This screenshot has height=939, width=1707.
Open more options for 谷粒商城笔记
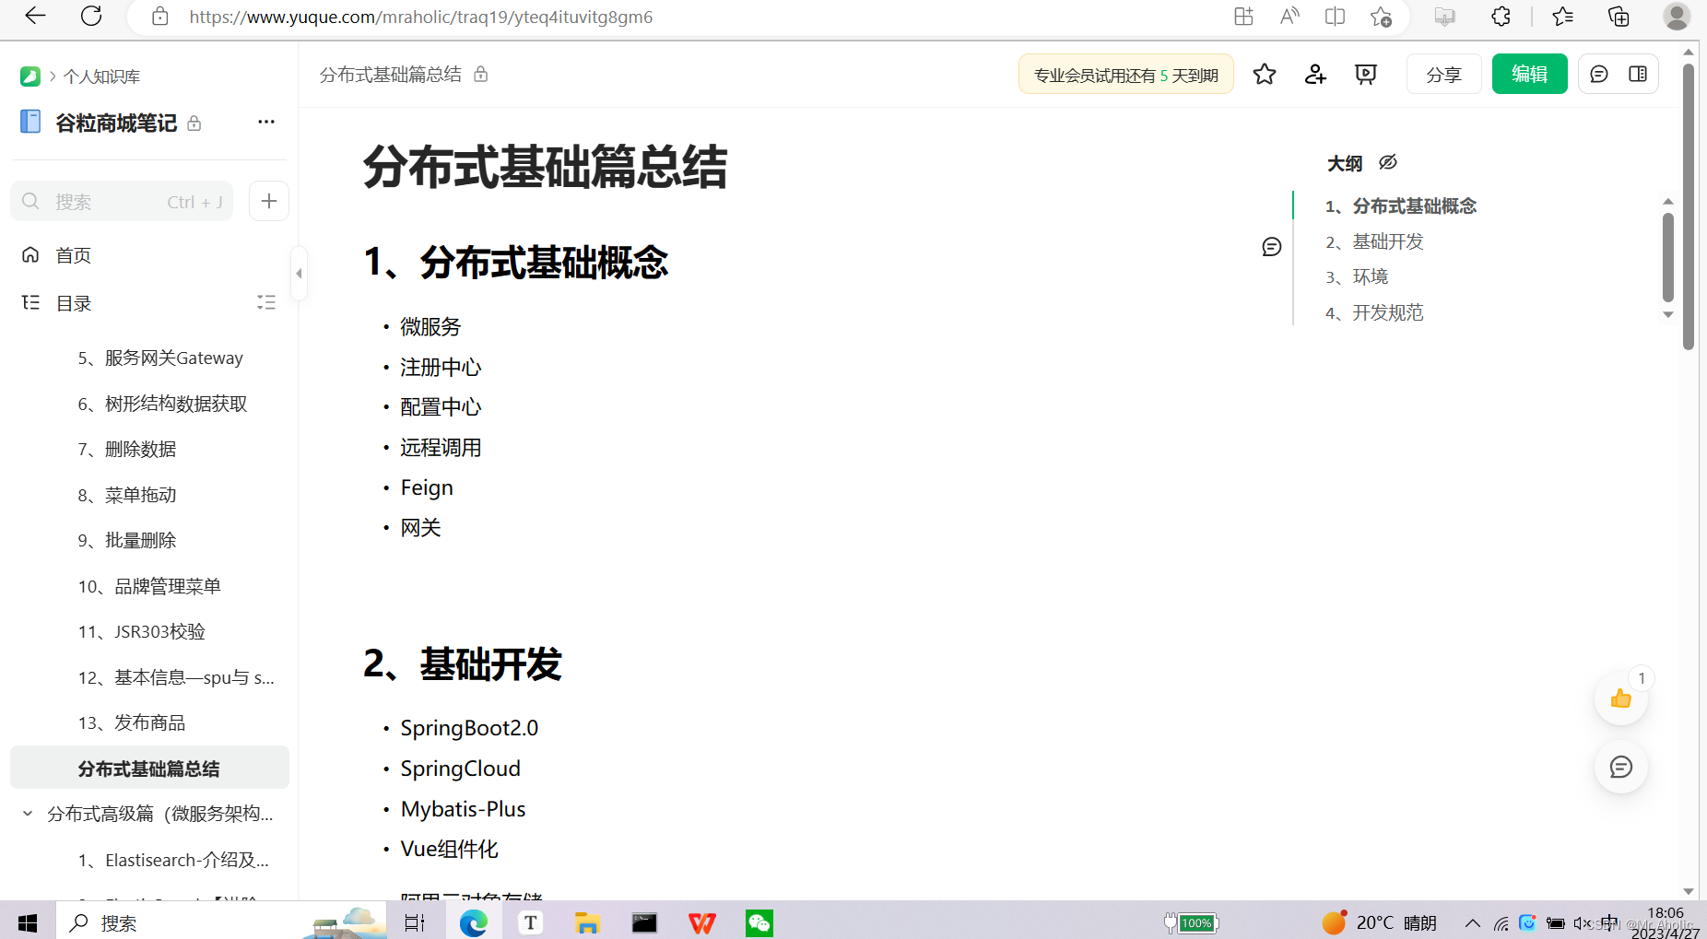pyautogui.click(x=265, y=121)
